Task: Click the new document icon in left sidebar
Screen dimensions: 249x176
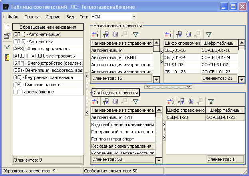Action: [6, 27]
